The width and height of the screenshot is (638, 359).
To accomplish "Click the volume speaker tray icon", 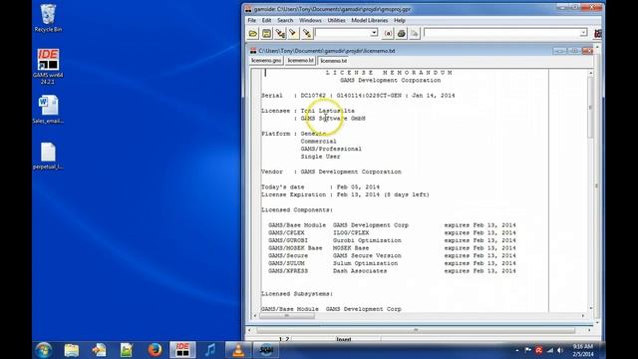I will click(x=560, y=350).
